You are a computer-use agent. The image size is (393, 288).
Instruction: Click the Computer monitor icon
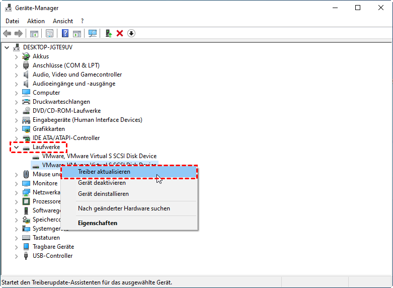pos(26,93)
